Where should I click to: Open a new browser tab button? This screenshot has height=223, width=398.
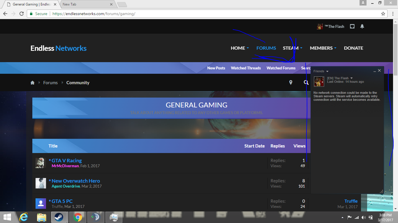click(122, 4)
